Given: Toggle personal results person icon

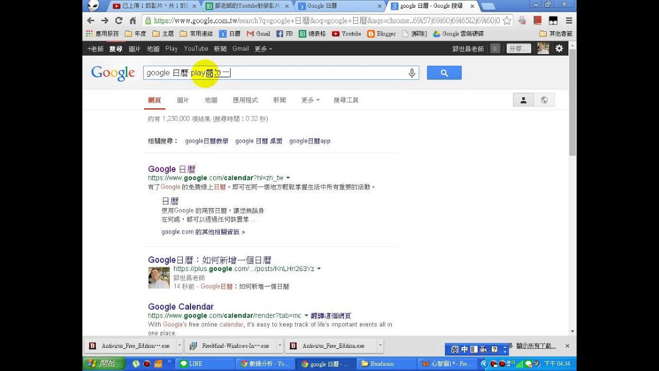Looking at the screenshot, I should click(x=524, y=100).
